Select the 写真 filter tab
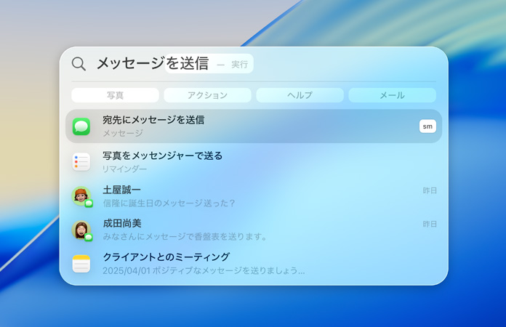The image size is (506, 327). (115, 95)
